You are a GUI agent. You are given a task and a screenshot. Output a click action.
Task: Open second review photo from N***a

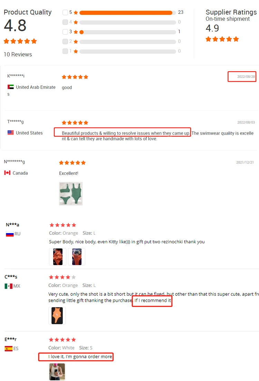(77, 256)
